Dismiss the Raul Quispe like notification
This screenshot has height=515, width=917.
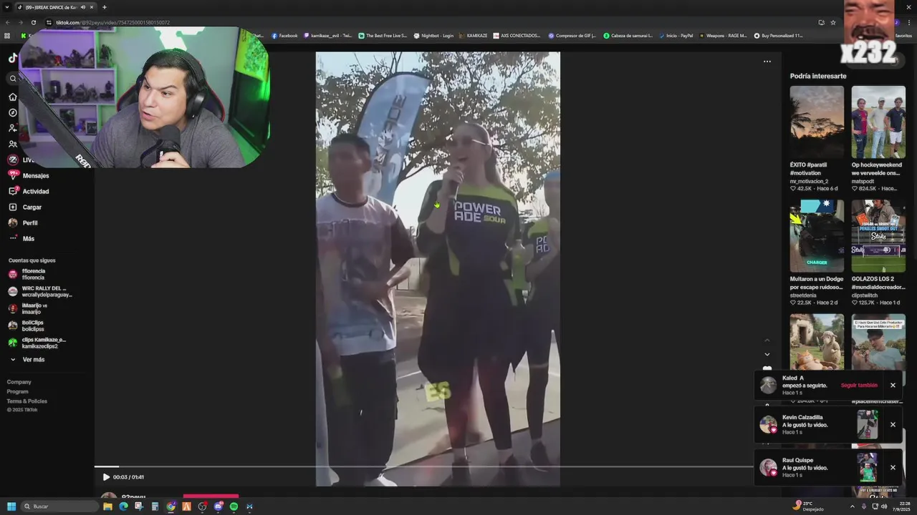(893, 468)
